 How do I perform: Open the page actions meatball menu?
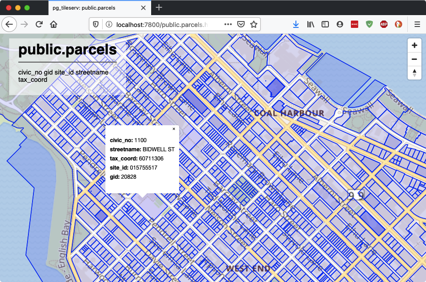228,24
